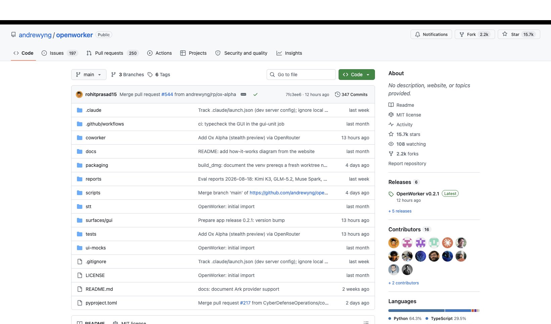Open the Activity link in About
551x324 pixels.
(x=400, y=125)
